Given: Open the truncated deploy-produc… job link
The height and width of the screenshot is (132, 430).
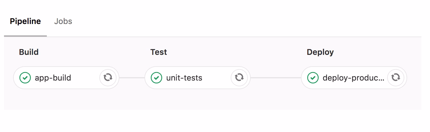Looking at the screenshot, I should click(x=353, y=78).
